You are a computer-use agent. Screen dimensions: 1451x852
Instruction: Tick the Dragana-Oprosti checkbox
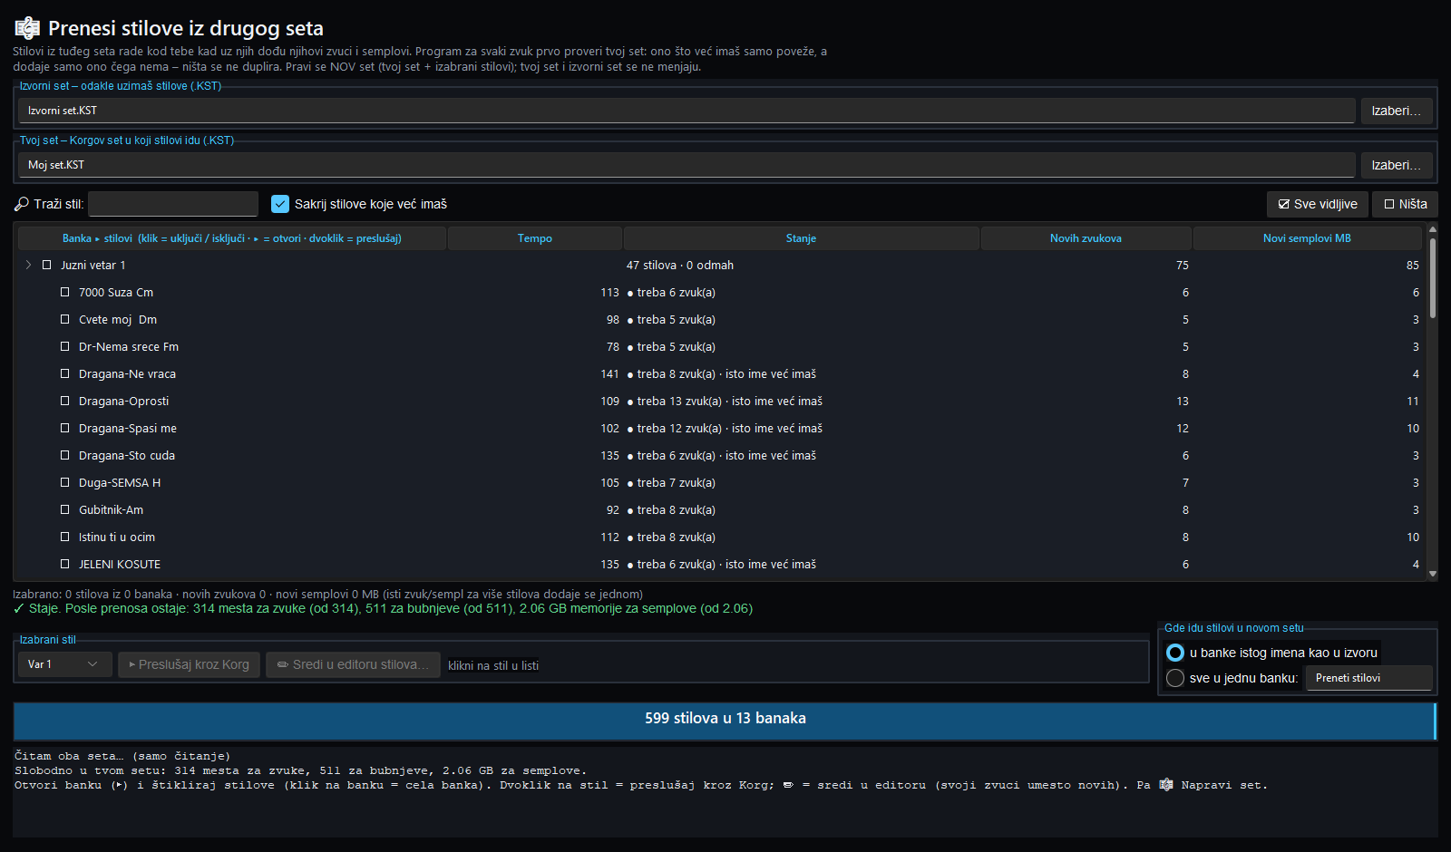point(65,401)
